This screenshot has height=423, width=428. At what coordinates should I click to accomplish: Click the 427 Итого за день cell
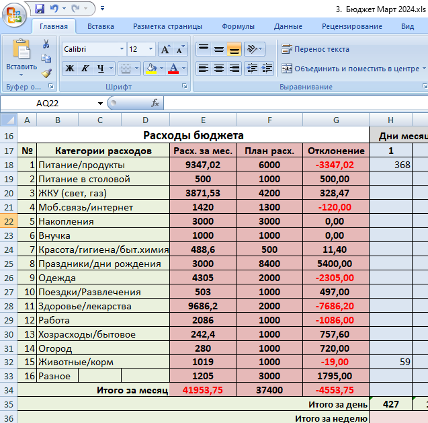click(390, 404)
